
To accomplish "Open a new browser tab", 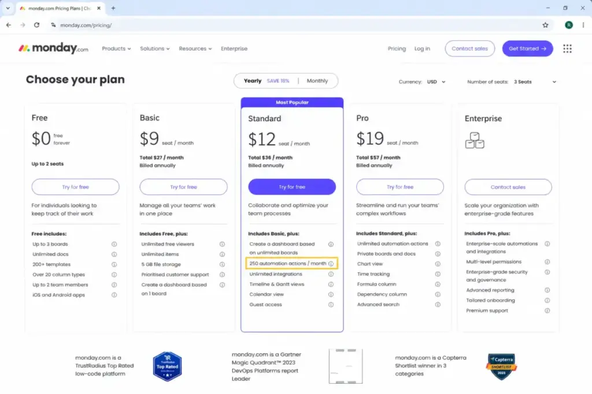I will [x=113, y=8].
